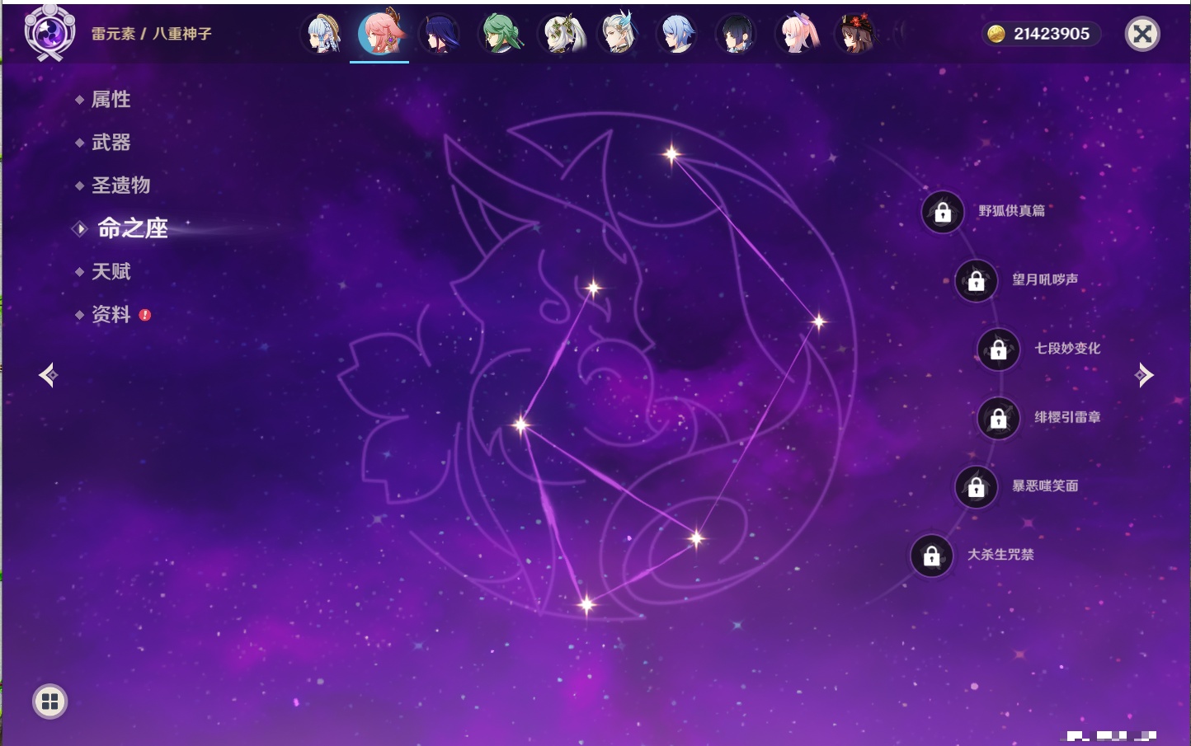1191x746 pixels.
Task: Pick the white-haired Nahida avatar
Action: point(561,34)
